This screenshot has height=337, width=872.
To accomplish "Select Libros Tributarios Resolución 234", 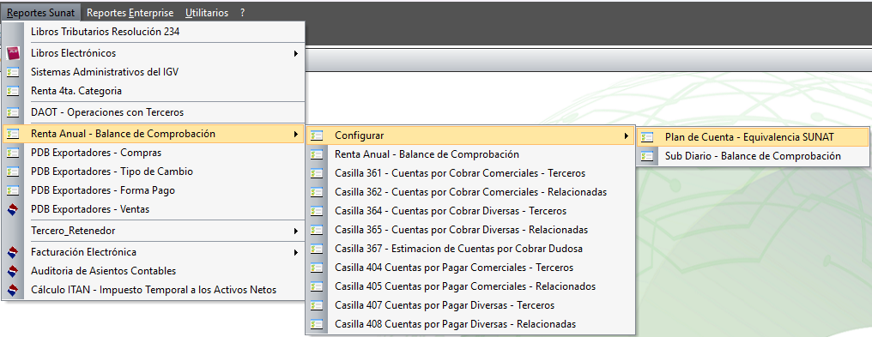I will pyautogui.click(x=154, y=32).
